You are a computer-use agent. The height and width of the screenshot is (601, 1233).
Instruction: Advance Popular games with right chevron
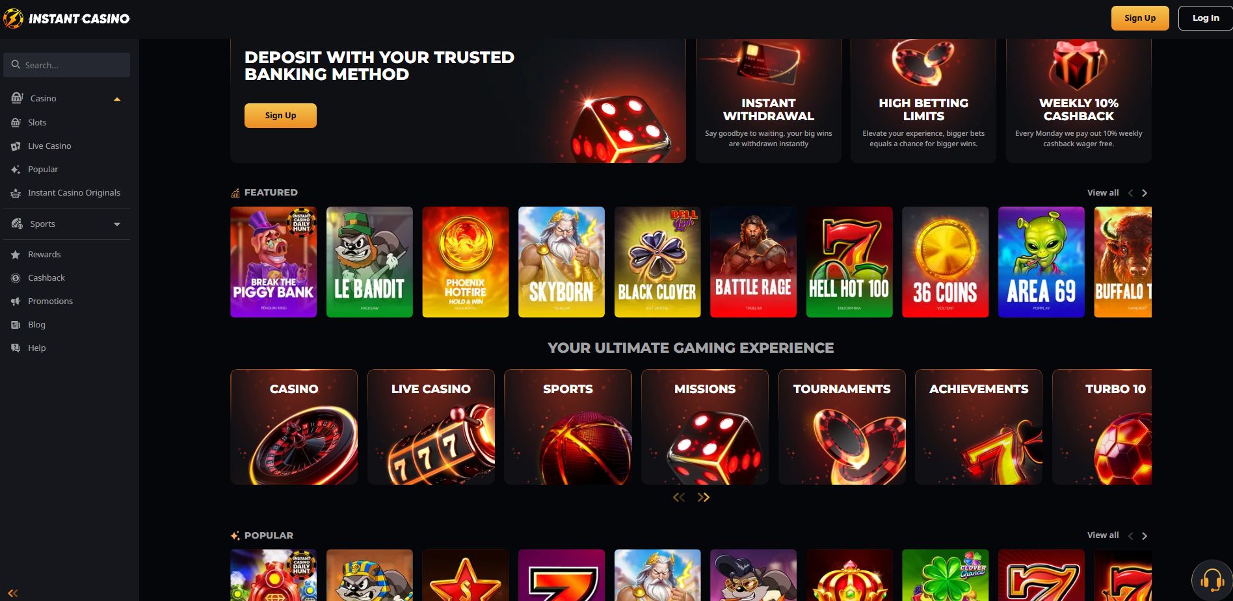coord(1145,536)
